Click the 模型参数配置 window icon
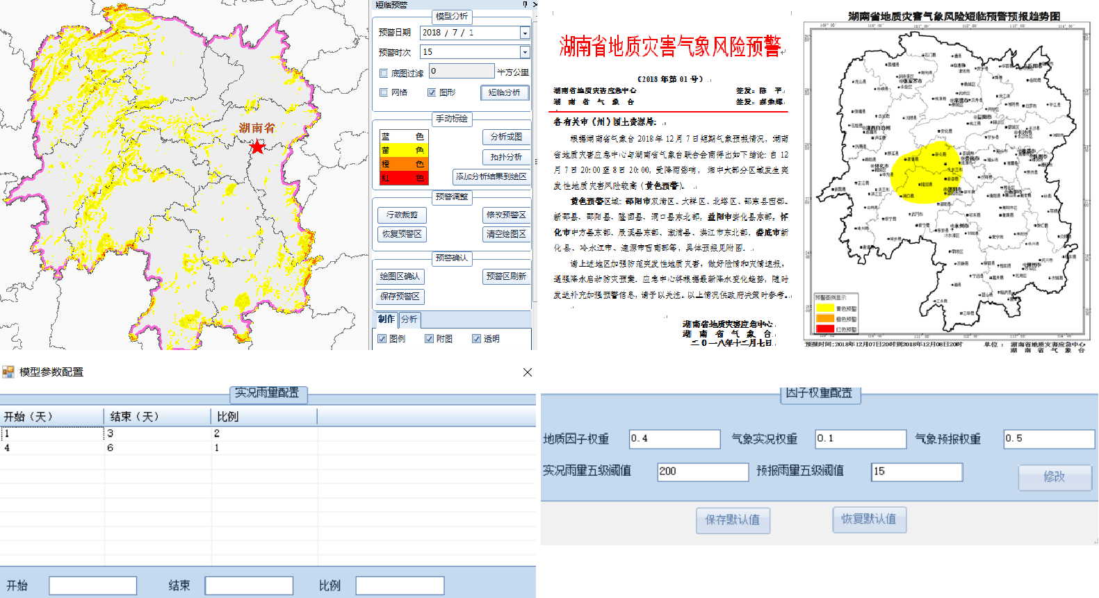 (x=8, y=372)
